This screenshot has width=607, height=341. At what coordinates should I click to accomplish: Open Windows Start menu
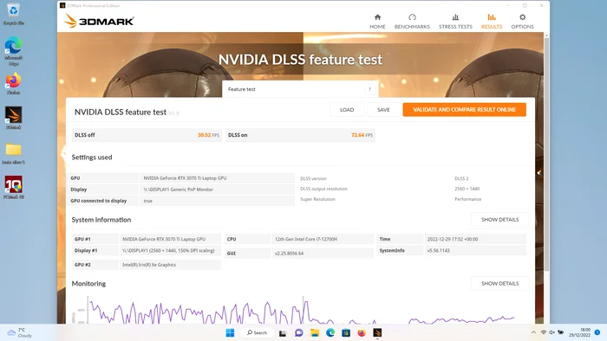click(x=230, y=332)
